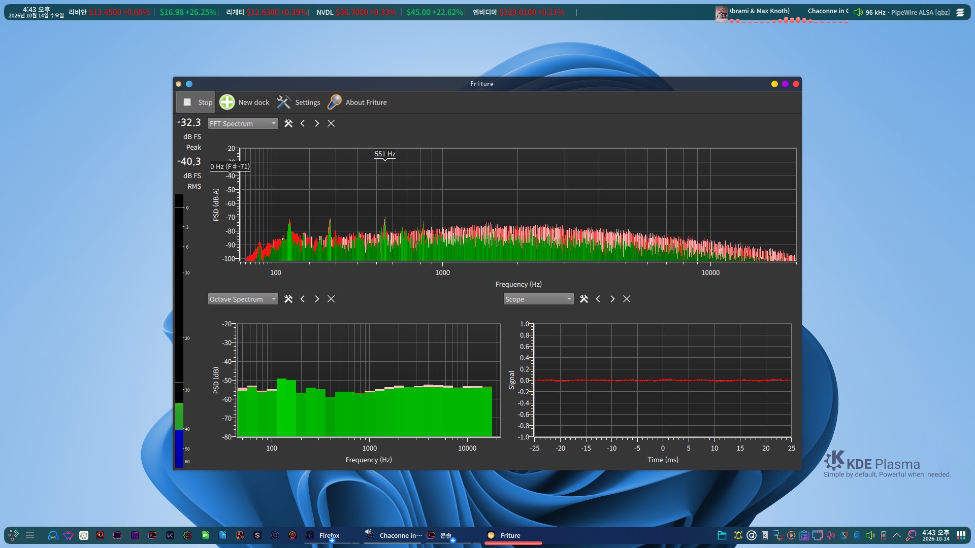Expand hidden system tray icons arrow
The height and width of the screenshot is (548, 975).
coord(897,535)
